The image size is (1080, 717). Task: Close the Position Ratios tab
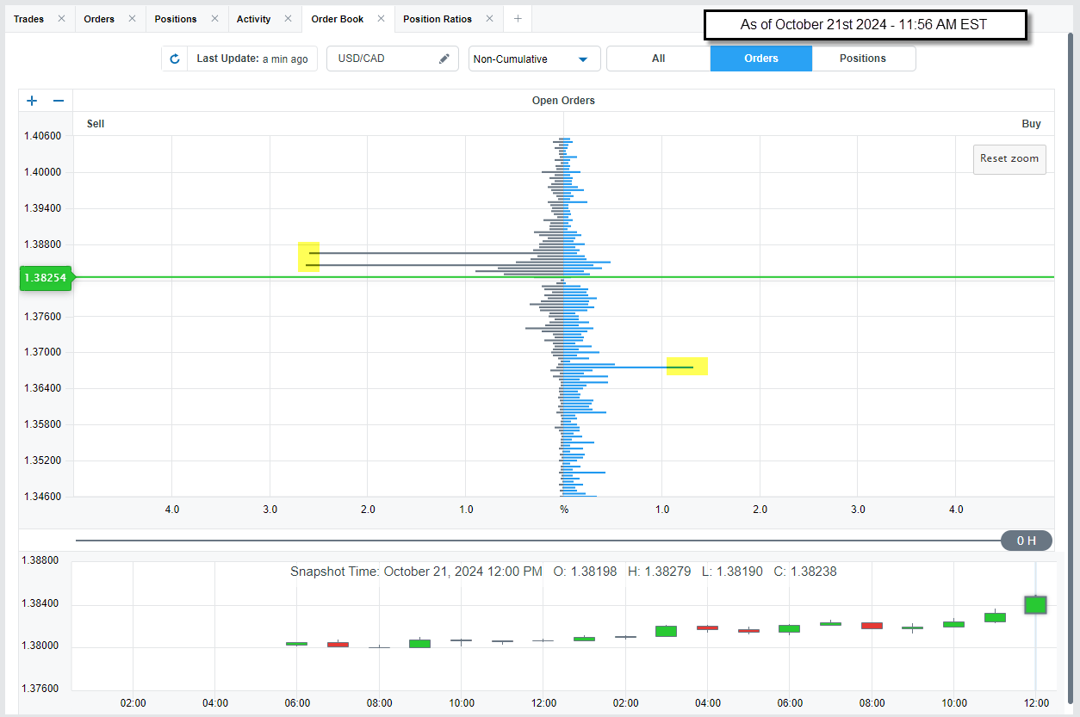(x=489, y=19)
